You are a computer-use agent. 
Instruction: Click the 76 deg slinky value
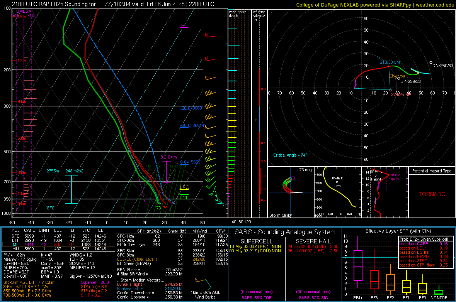pos(305,170)
